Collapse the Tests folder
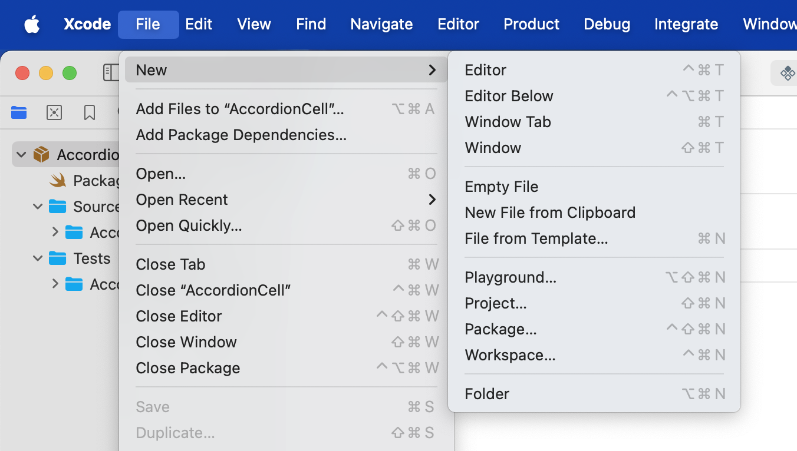The image size is (797, 451). [x=38, y=258]
